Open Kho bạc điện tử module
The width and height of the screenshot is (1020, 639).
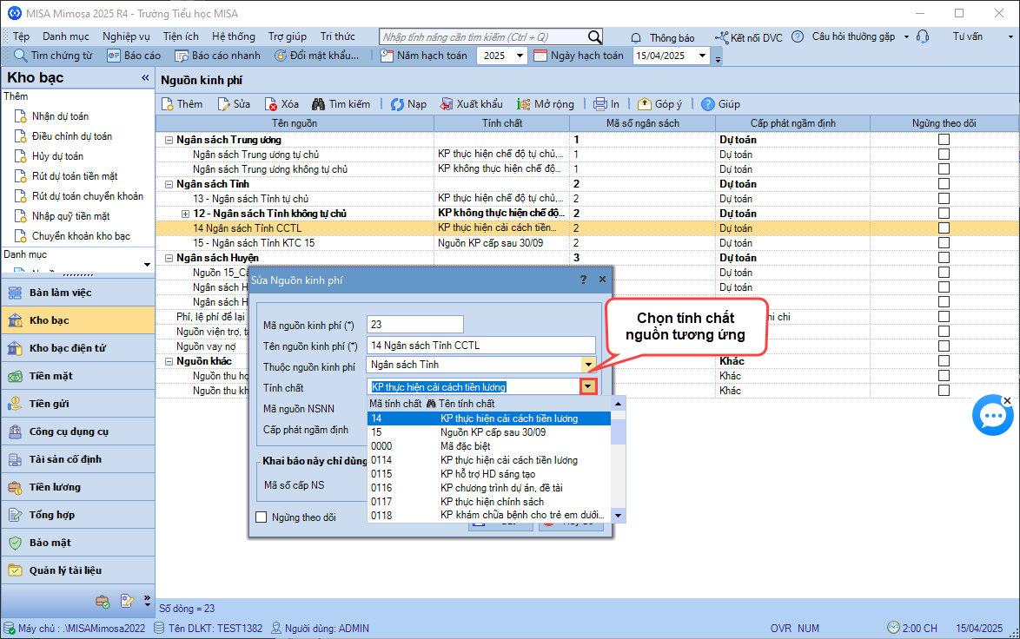(x=78, y=348)
